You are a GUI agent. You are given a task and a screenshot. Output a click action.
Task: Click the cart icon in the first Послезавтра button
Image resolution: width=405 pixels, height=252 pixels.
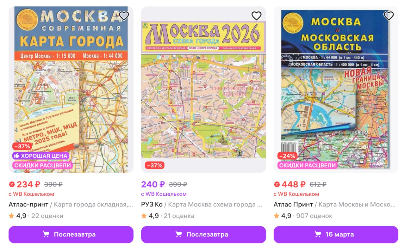(46, 234)
